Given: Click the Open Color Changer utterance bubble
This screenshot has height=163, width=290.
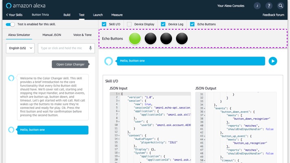Looking at the screenshot, I should (70, 64).
